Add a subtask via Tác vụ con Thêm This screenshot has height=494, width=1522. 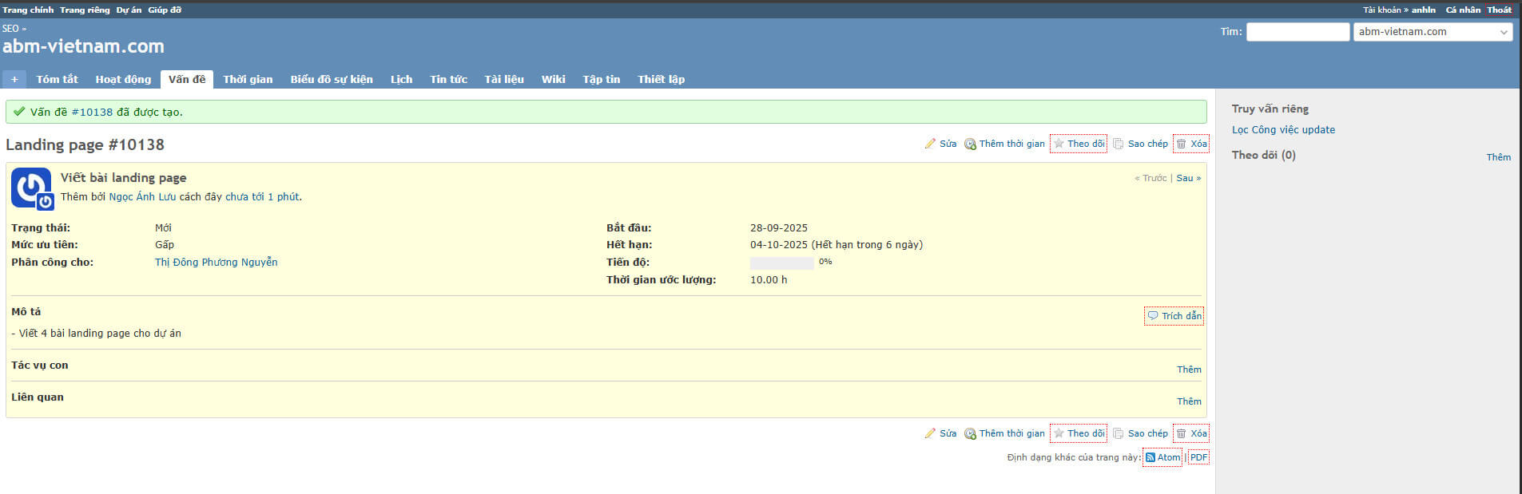(x=1188, y=370)
